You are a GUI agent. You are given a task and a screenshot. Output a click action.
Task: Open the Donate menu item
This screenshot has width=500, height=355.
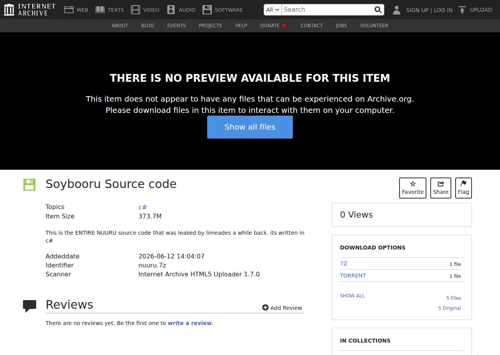pyautogui.click(x=270, y=26)
